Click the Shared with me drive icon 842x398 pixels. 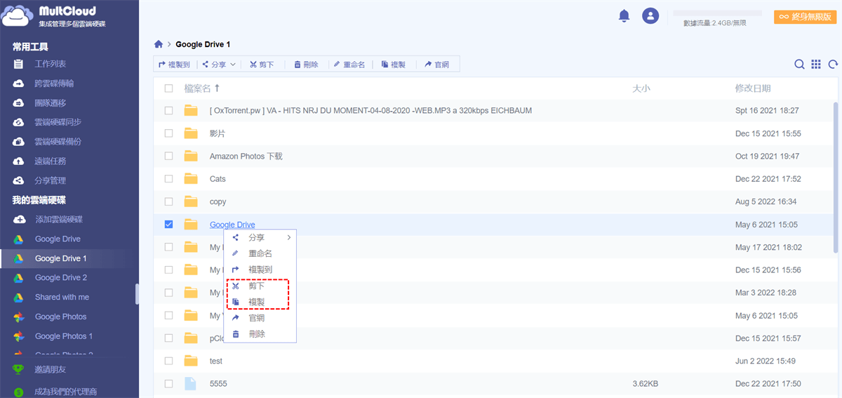(19, 298)
